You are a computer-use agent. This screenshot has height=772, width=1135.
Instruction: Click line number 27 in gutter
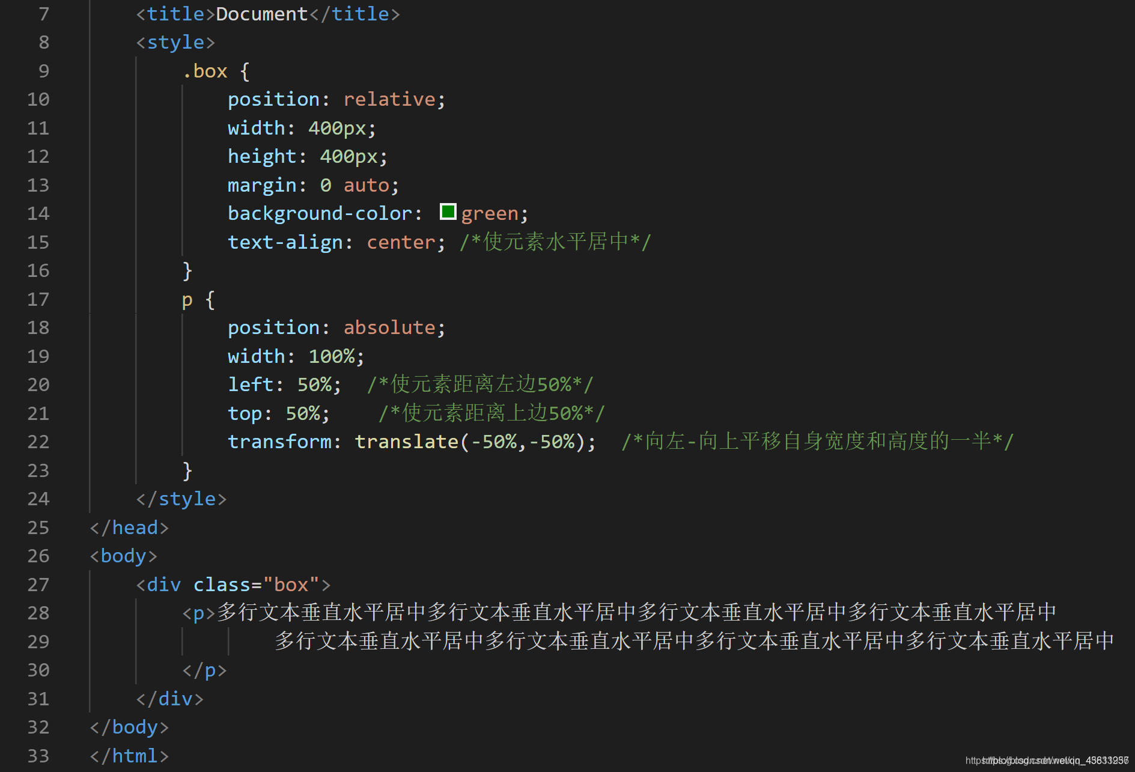(x=38, y=585)
